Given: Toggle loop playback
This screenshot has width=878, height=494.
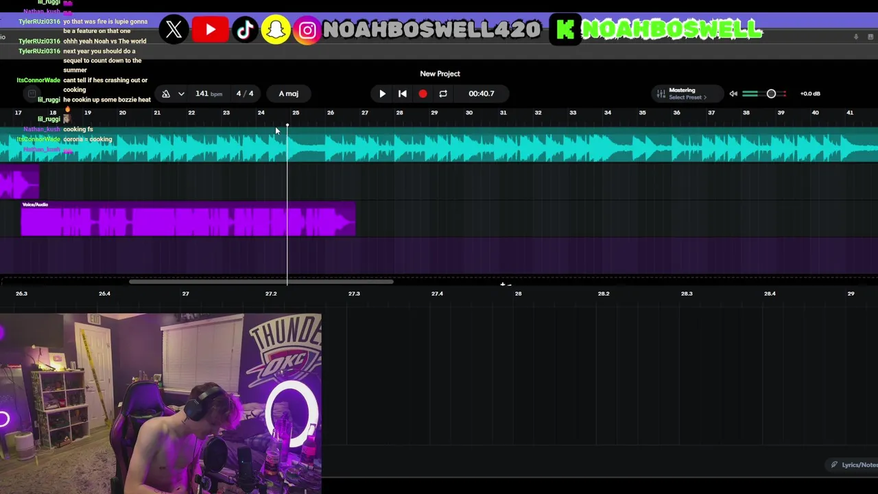Looking at the screenshot, I should pyautogui.click(x=443, y=94).
